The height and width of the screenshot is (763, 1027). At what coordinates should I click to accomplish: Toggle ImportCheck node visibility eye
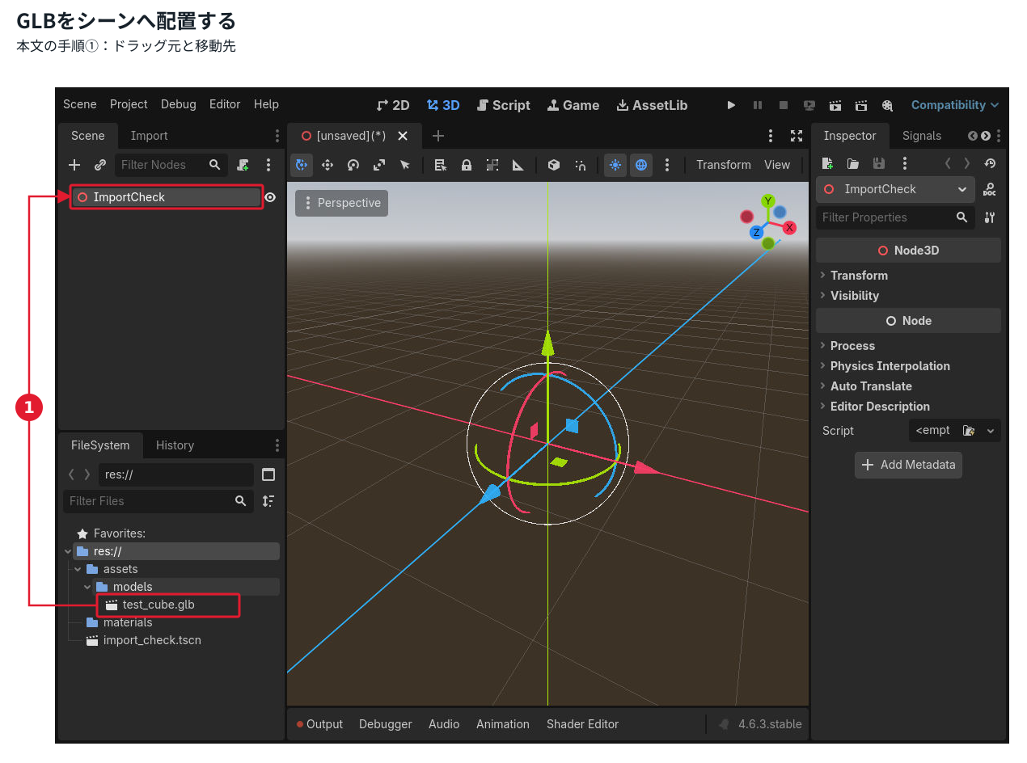(270, 197)
